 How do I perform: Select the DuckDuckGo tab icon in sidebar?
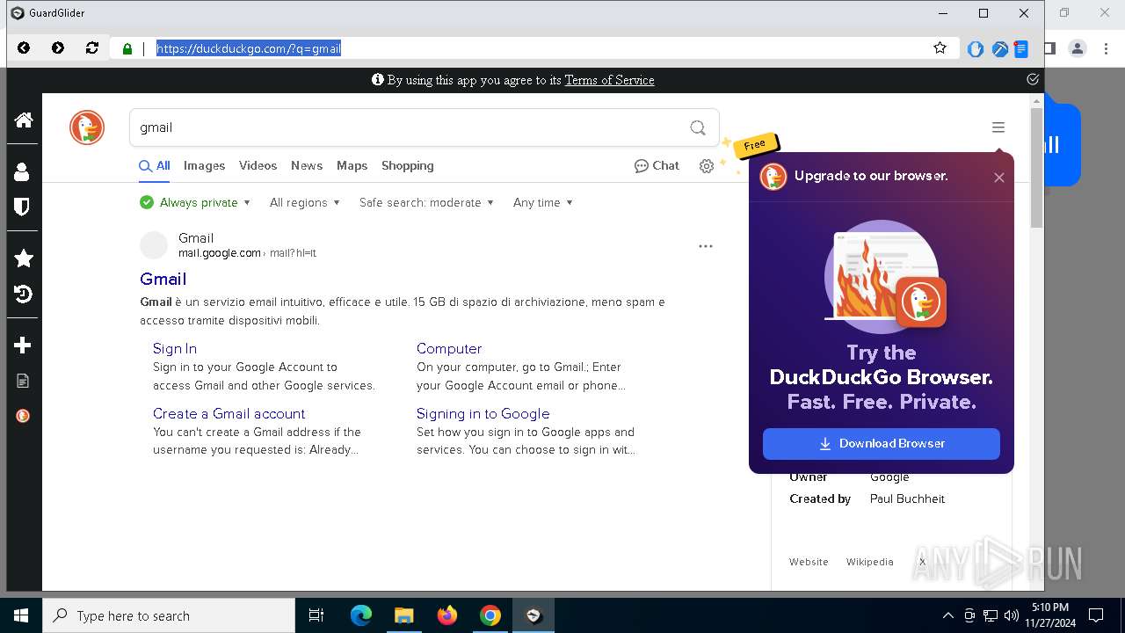[23, 416]
